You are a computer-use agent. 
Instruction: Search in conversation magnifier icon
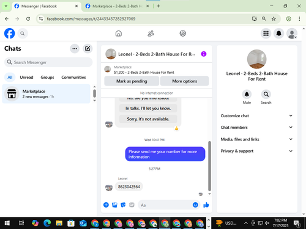[x=266, y=94]
